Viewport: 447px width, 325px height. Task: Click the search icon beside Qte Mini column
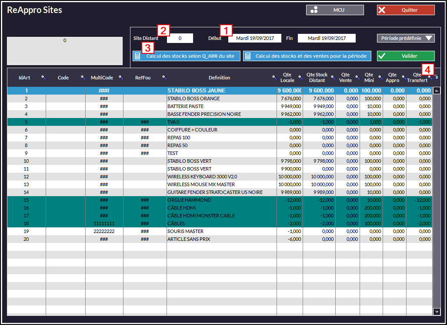pos(380,77)
